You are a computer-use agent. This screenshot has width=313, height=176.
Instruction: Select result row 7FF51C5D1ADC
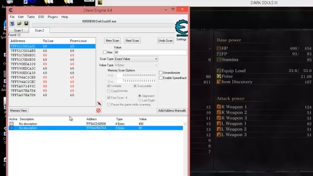(x=53, y=46)
